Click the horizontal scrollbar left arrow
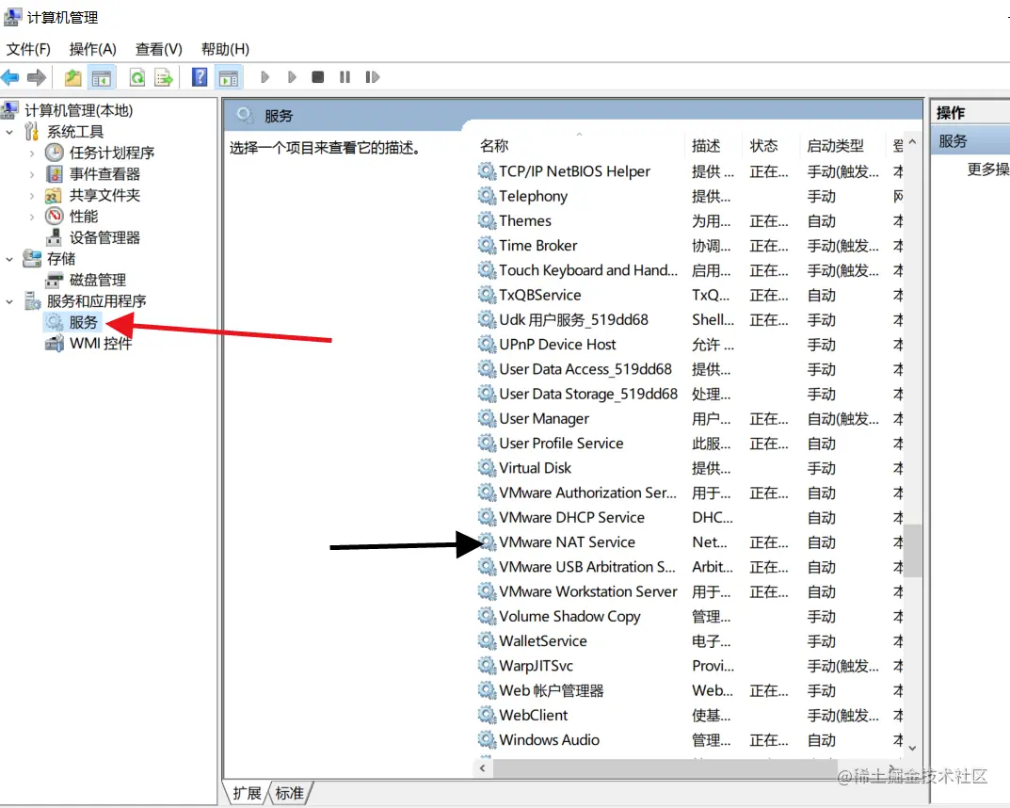Image resolution: width=1010 pixels, height=808 pixels. click(x=483, y=768)
